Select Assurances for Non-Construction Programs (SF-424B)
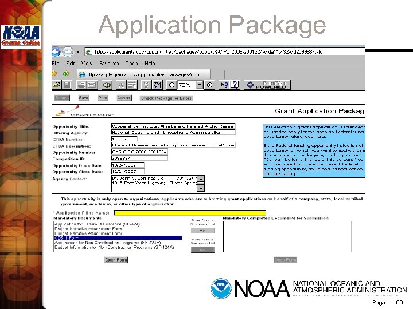Image resolution: width=413 pixels, height=309 pixels. point(118,243)
